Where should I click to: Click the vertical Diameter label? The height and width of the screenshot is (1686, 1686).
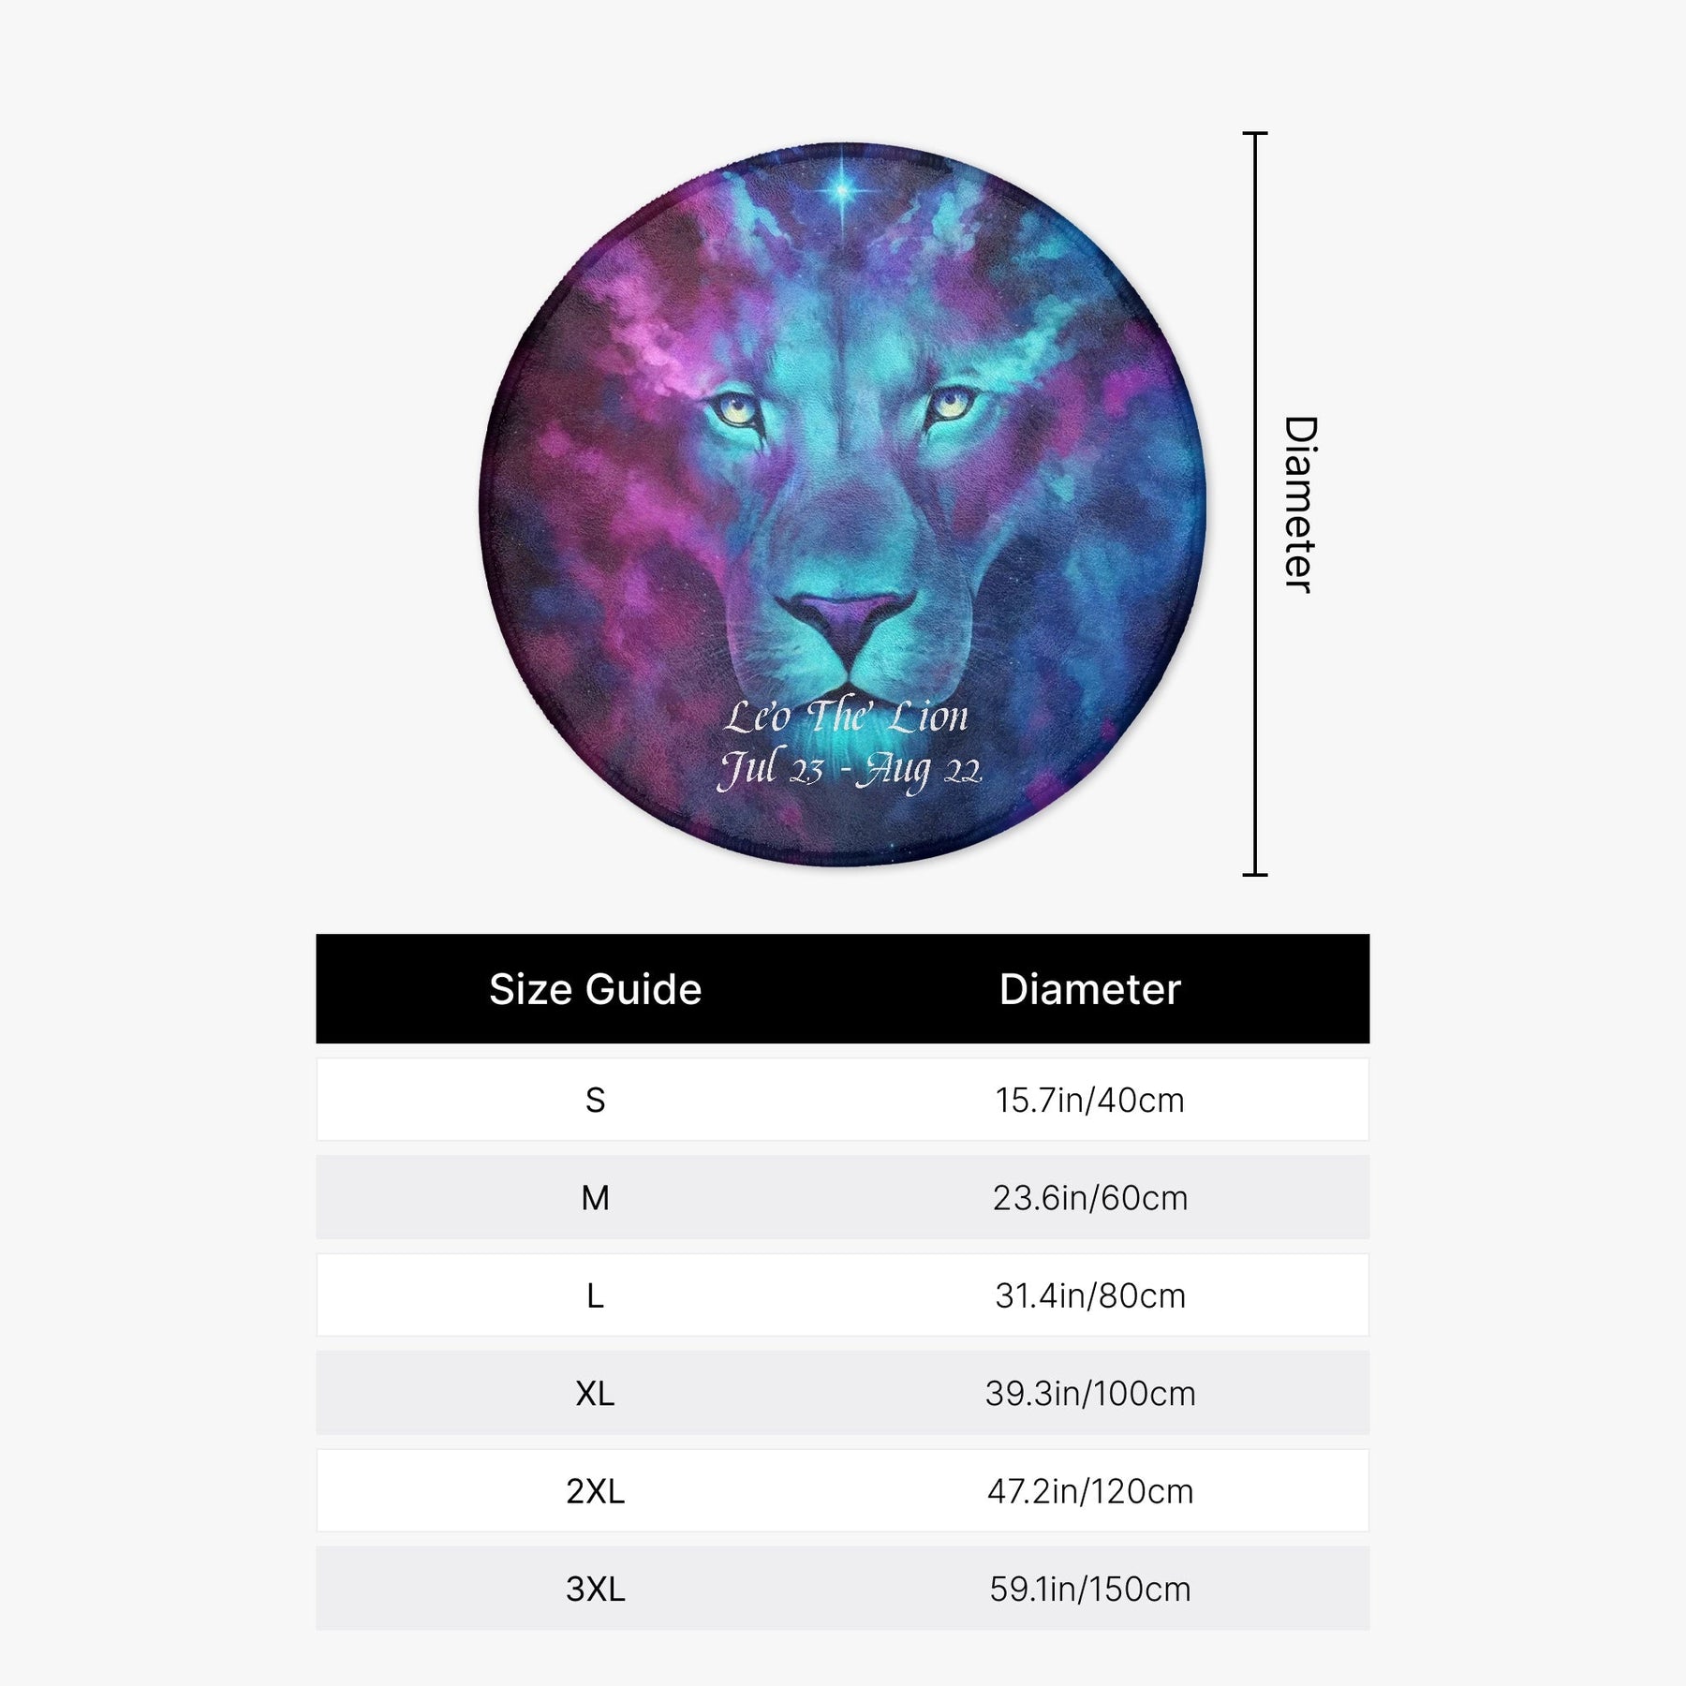(x=1300, y=504)
